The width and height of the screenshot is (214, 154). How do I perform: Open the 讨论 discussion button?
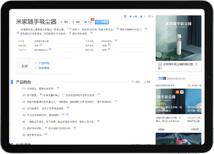pyautogui.click(x=88, y=22)
